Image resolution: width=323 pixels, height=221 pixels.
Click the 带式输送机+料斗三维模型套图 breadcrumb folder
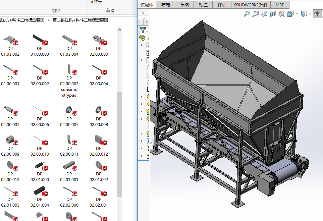click(80, 20)
